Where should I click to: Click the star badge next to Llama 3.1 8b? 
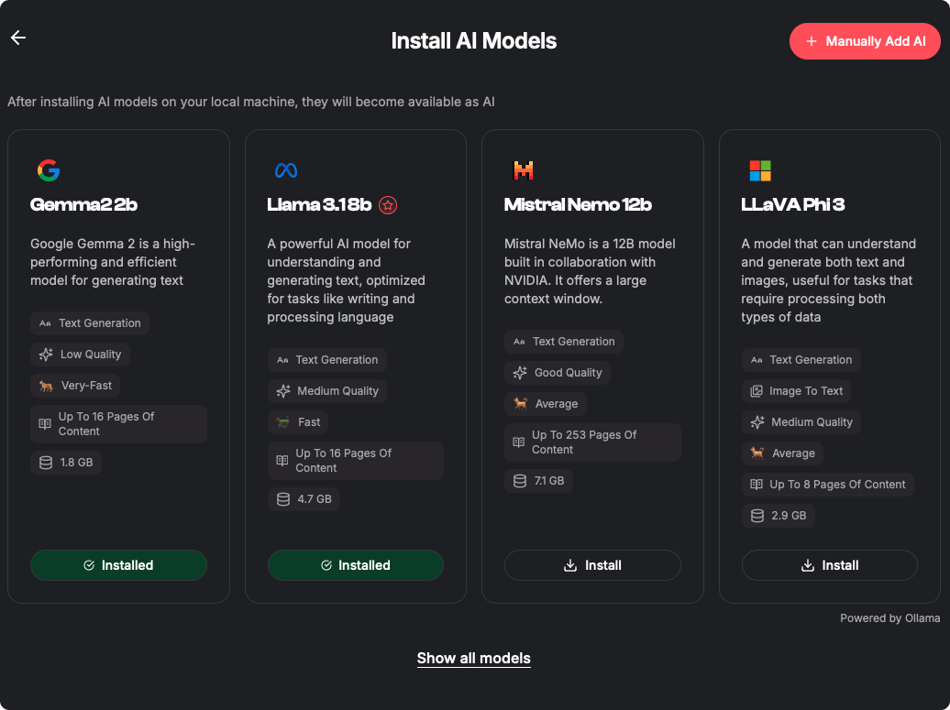coord(388,205)
